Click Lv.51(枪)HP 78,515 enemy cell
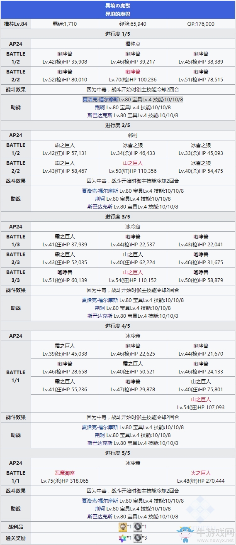This screenshot has height=545, width=236. click(x=201, y=76)
